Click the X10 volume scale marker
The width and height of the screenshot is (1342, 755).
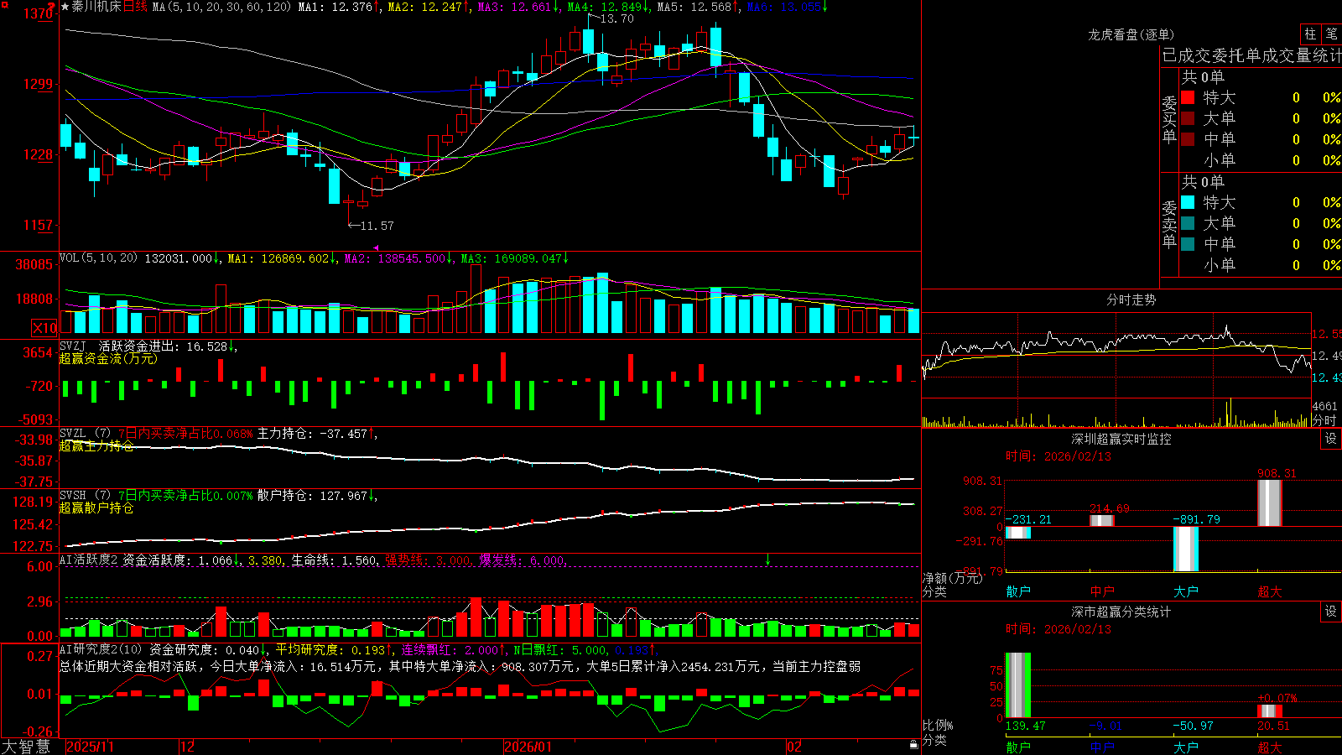44,328
